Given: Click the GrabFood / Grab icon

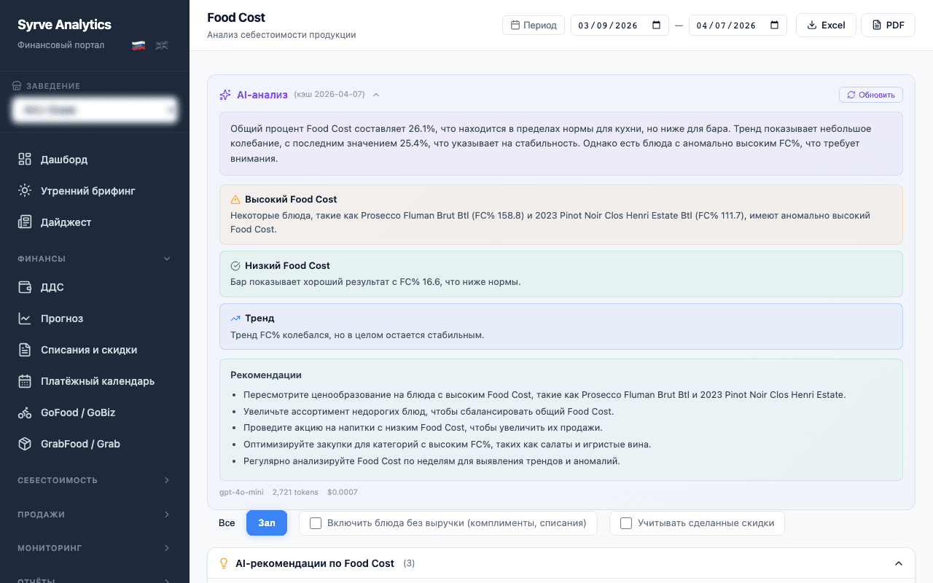Looking at the screenshot, I should [23, 443].
